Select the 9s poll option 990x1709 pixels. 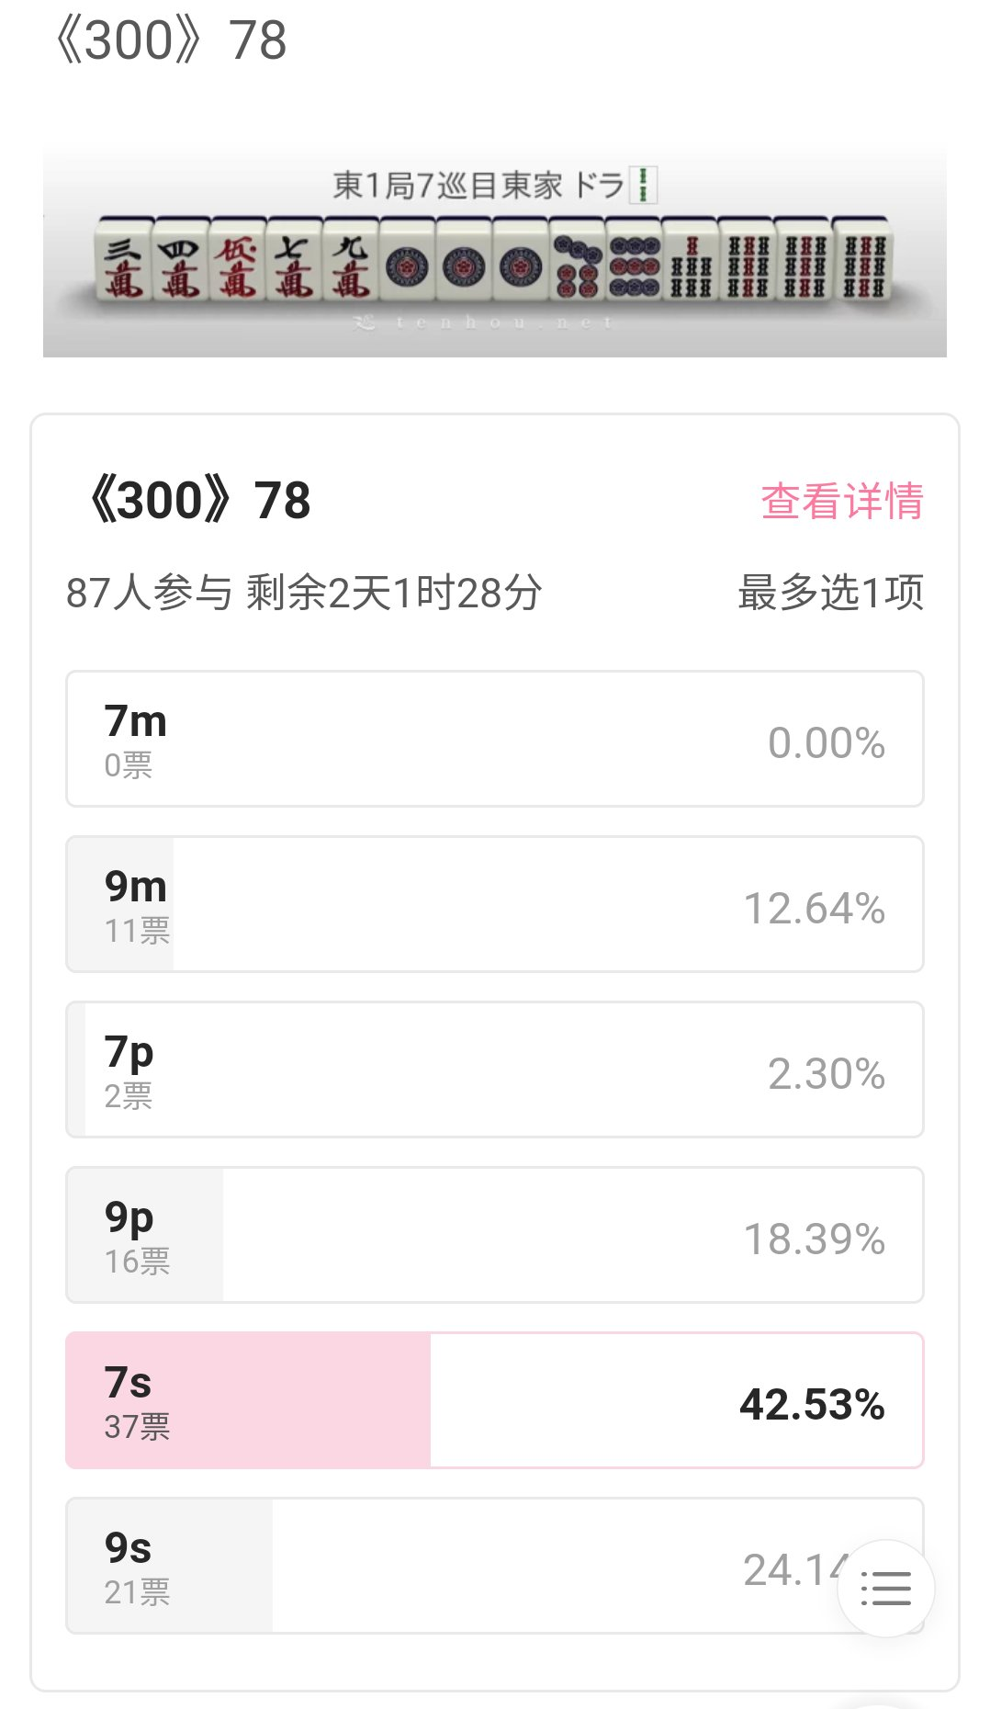tap(495, 1566)
